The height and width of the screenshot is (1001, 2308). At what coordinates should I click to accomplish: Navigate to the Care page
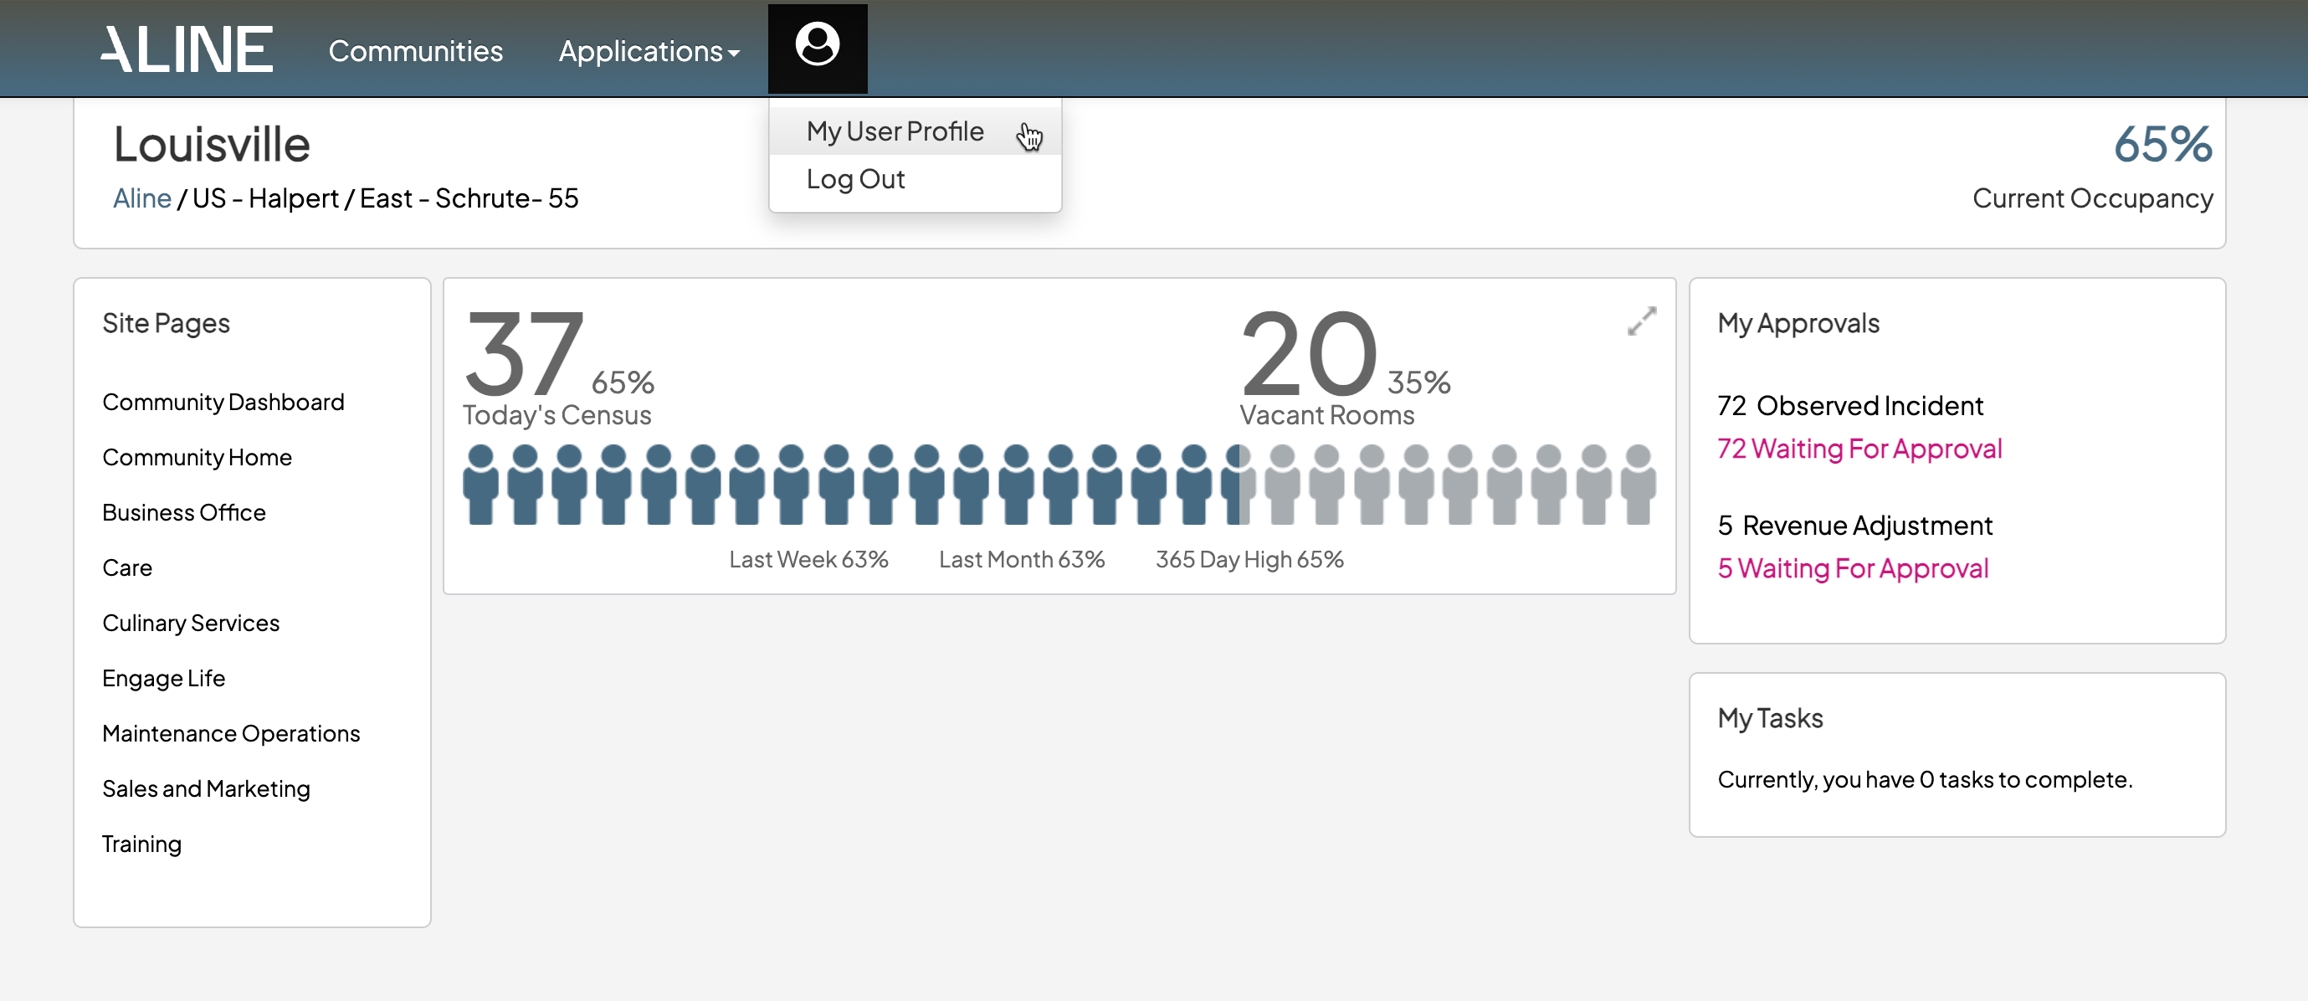tap(127, 568)
